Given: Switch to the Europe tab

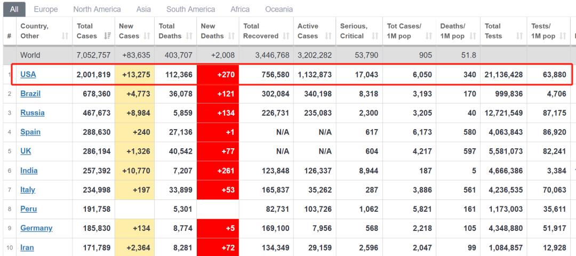Looking at the screenshot, I should coord(46,9).
